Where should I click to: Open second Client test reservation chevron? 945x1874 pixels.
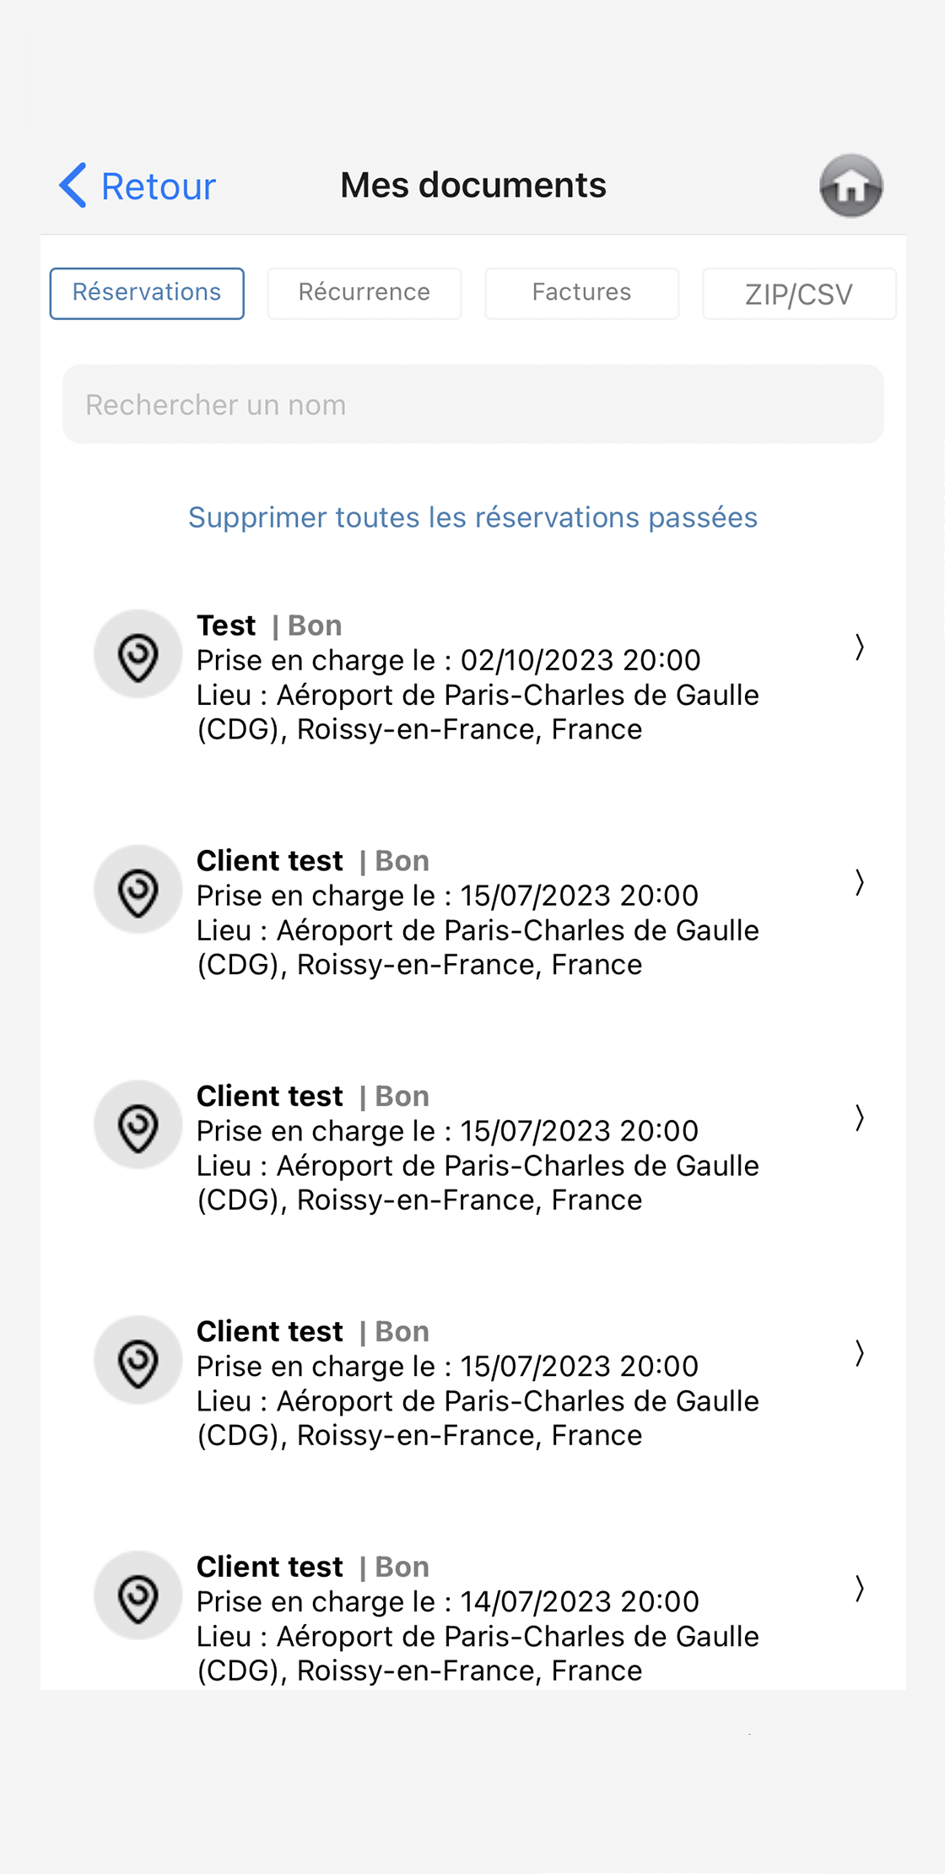click(859, 1118)
